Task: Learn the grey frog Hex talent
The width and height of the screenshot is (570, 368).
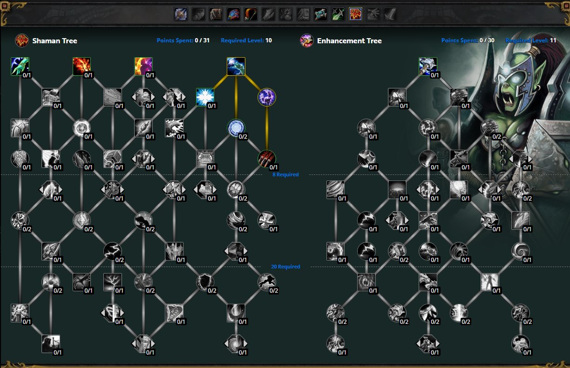Action: click(x=205, y=159)
